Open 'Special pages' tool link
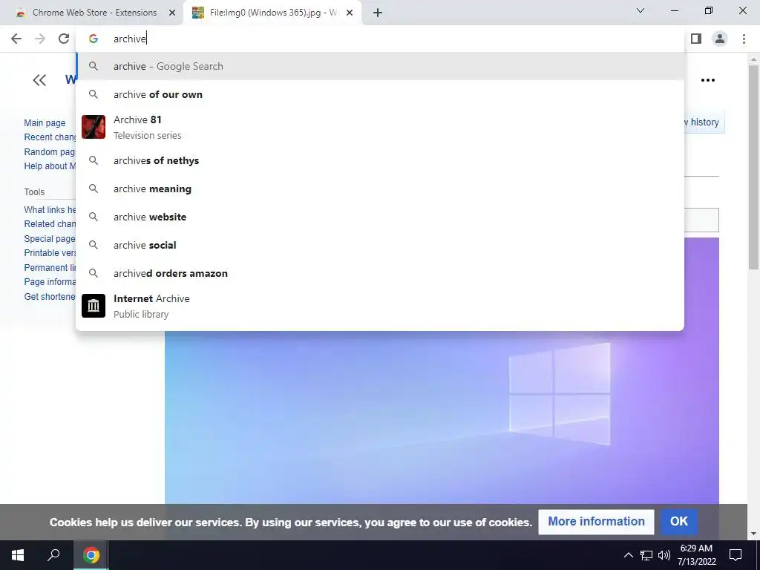Screen dimensions: 760x570 pos(50,238)
